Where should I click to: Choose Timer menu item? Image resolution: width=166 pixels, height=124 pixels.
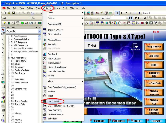click(x=63, y=96)
